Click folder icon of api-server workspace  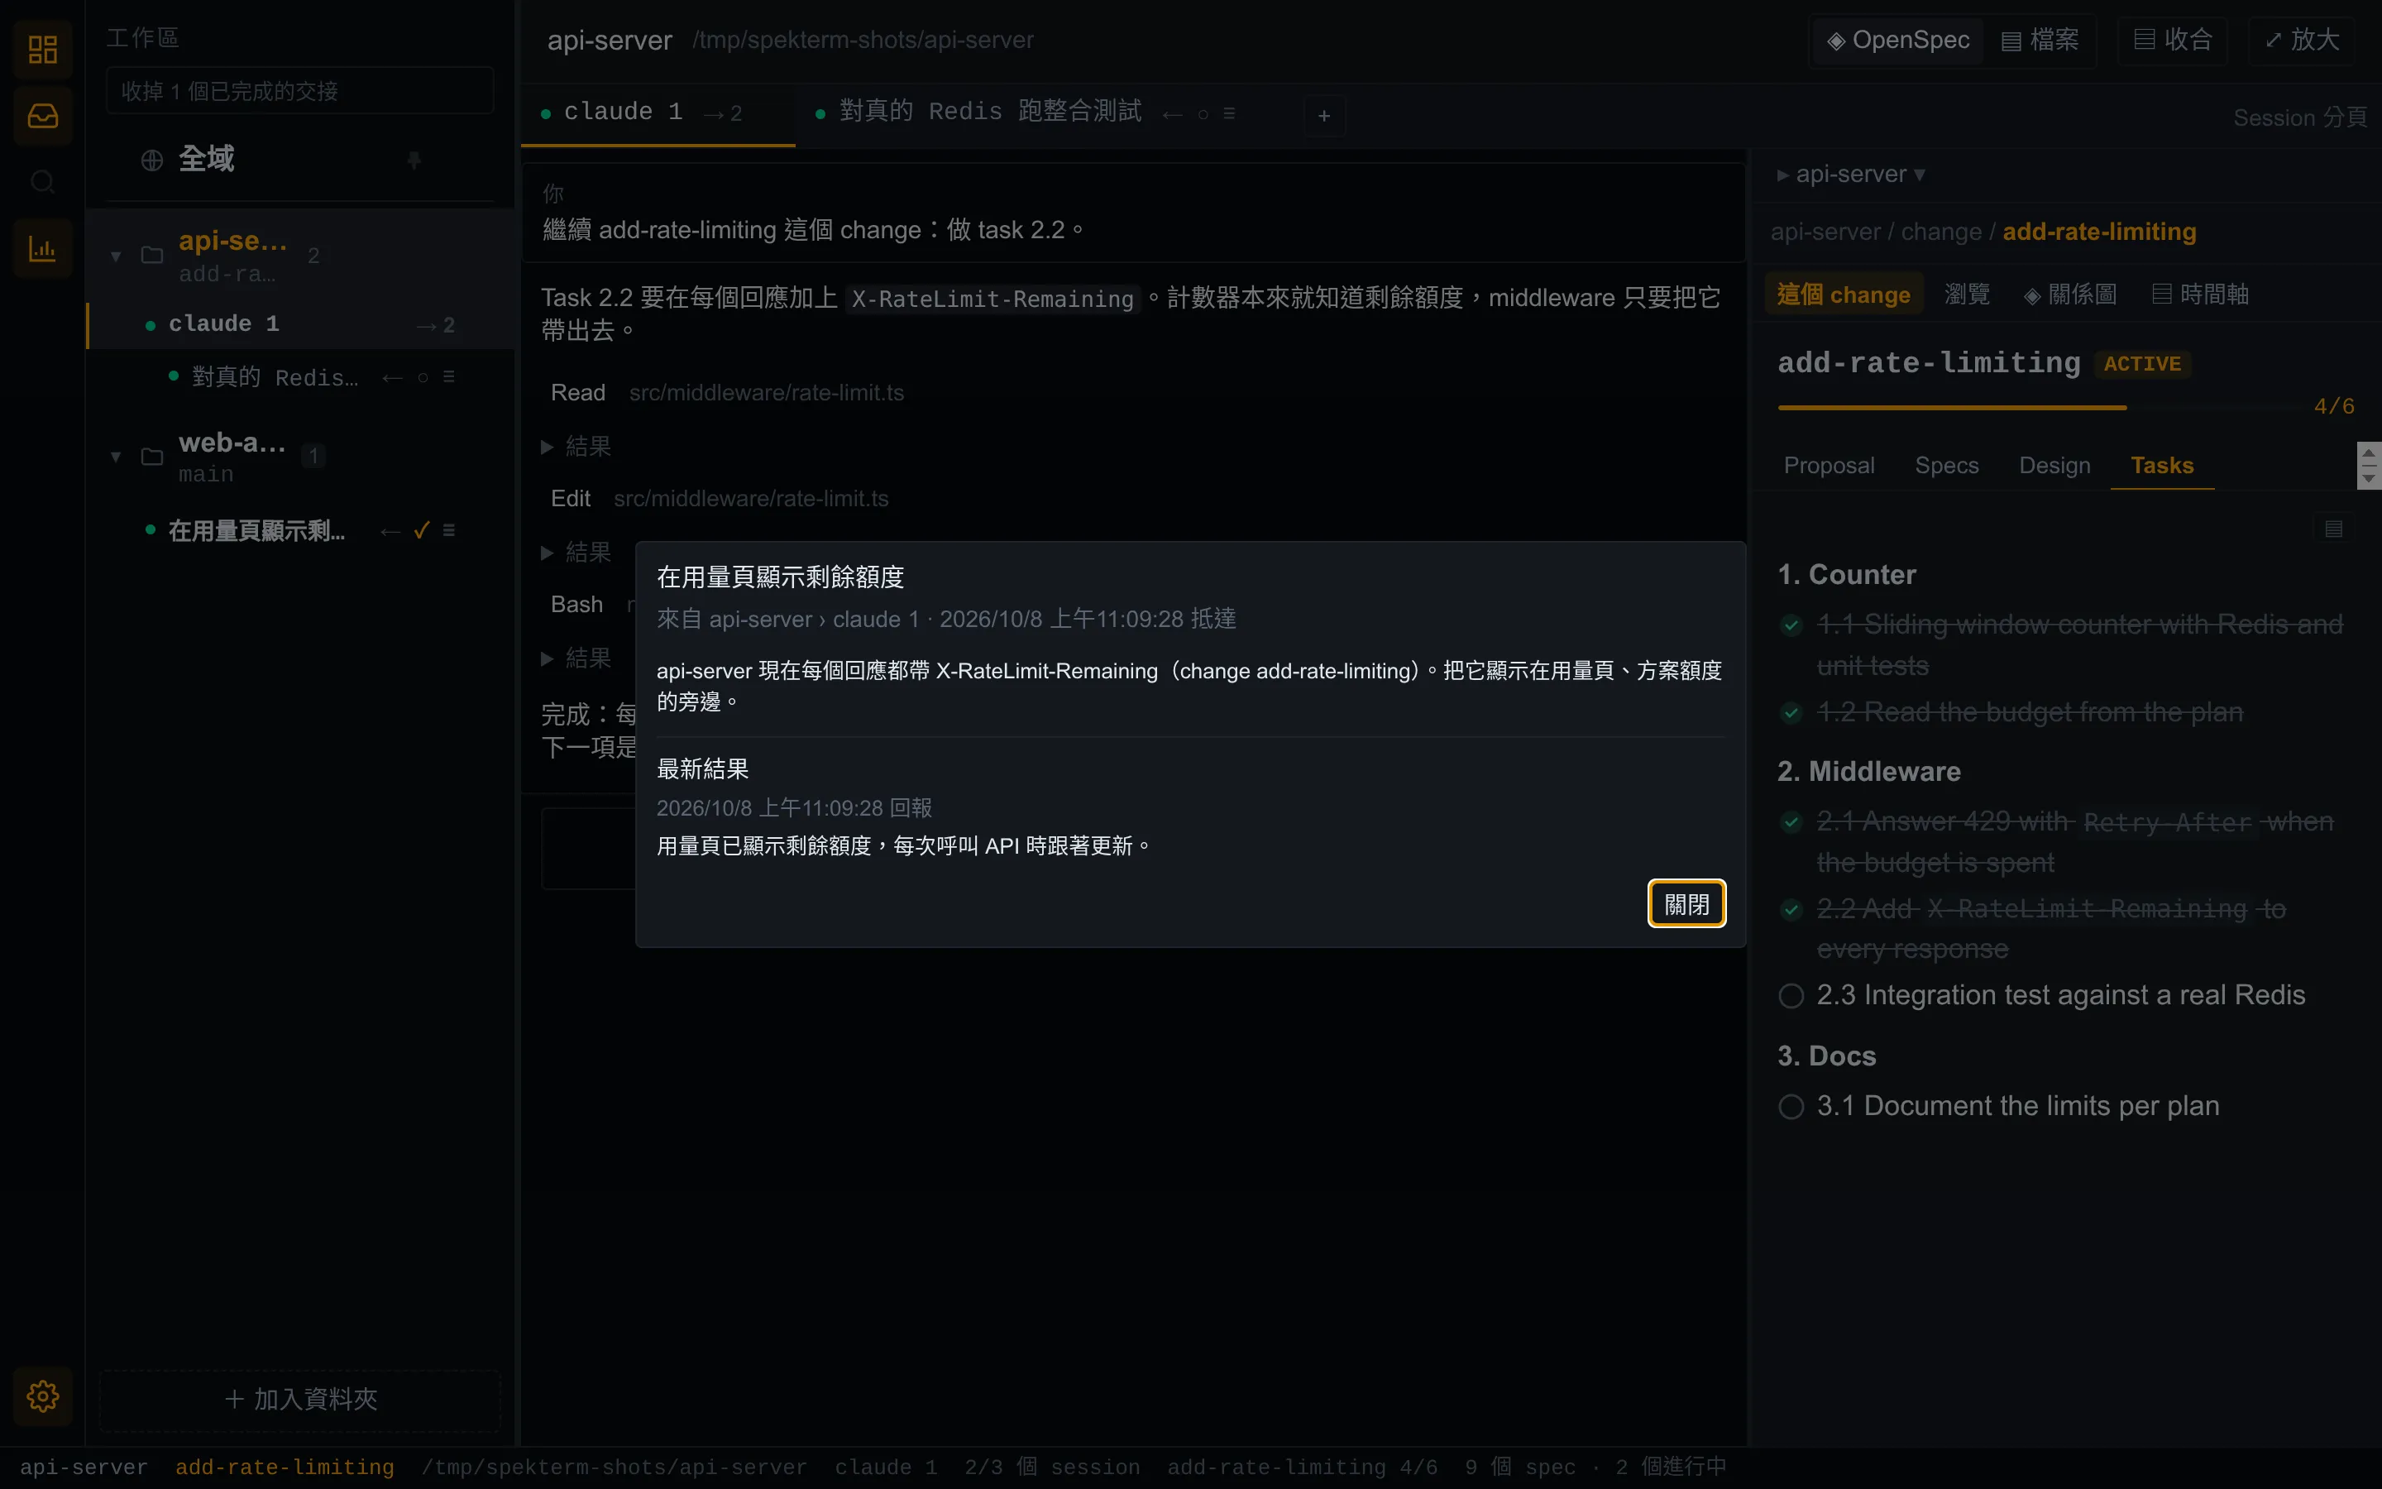click(x=151, y=255)
